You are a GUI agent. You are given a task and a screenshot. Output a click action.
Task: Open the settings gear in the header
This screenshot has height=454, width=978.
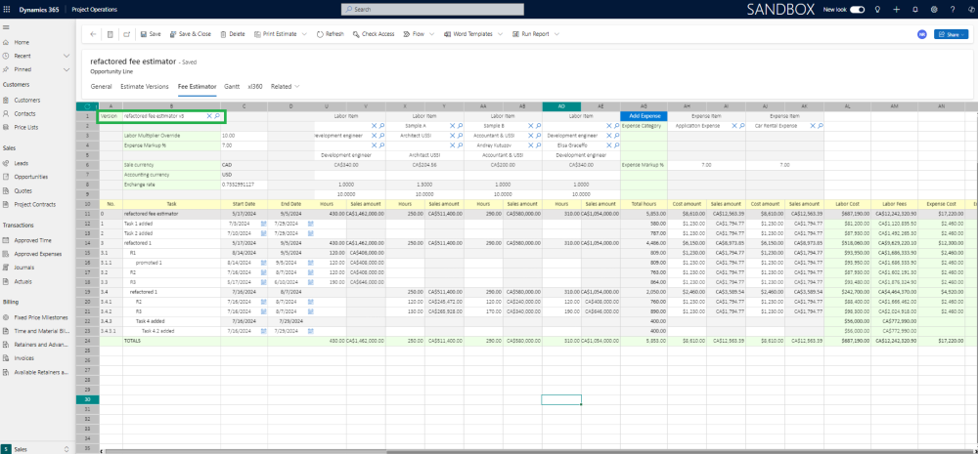(x=934, y=9)
